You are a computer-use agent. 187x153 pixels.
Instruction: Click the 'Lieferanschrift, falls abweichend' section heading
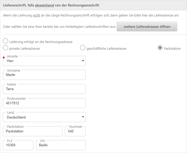(51, 5)
